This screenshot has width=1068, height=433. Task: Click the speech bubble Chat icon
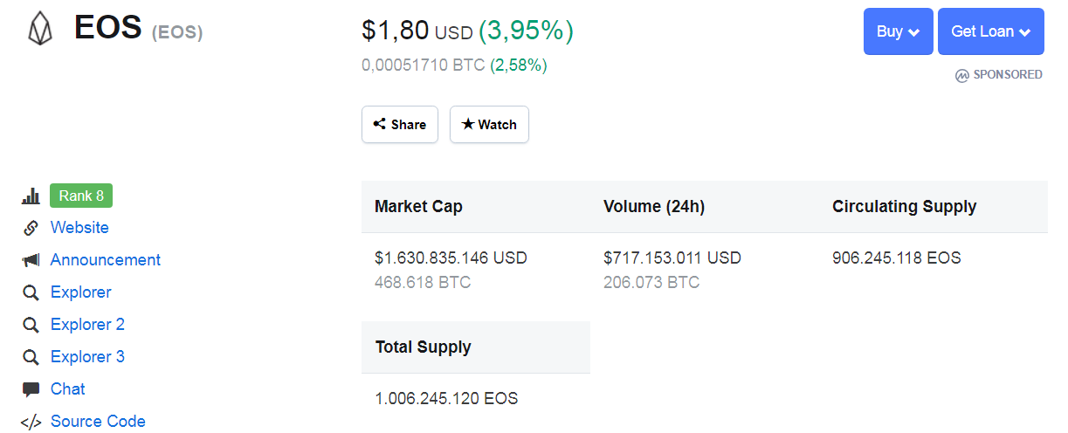point(31,389)
